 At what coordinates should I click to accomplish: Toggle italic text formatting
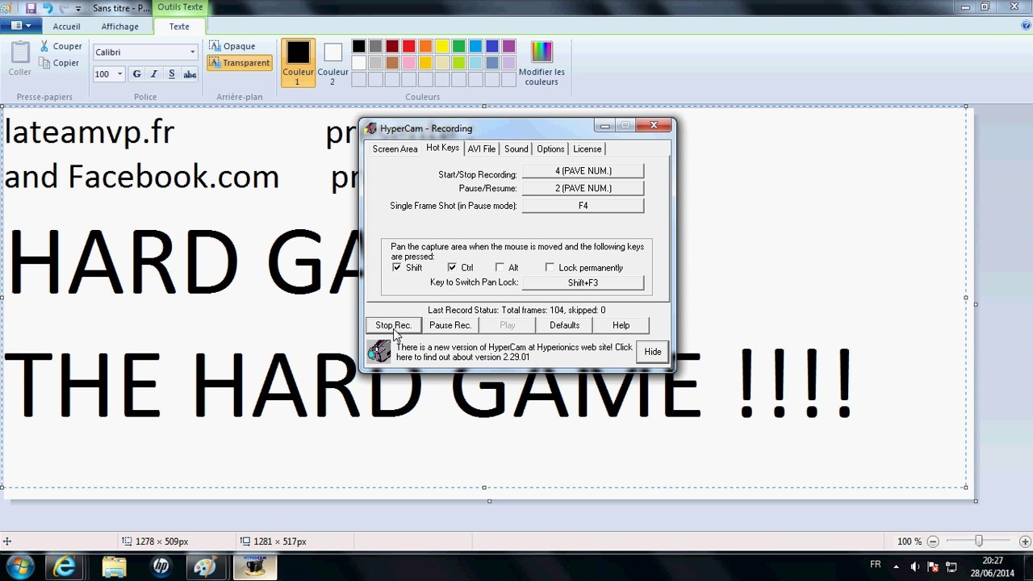(x=154, y=74)
